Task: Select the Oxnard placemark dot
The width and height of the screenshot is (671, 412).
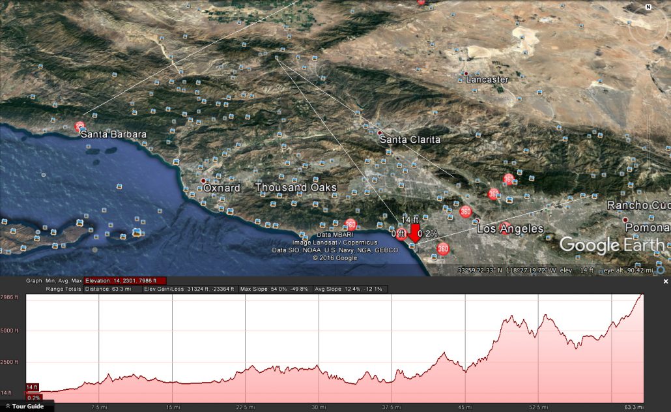Action: click(203, 181)
